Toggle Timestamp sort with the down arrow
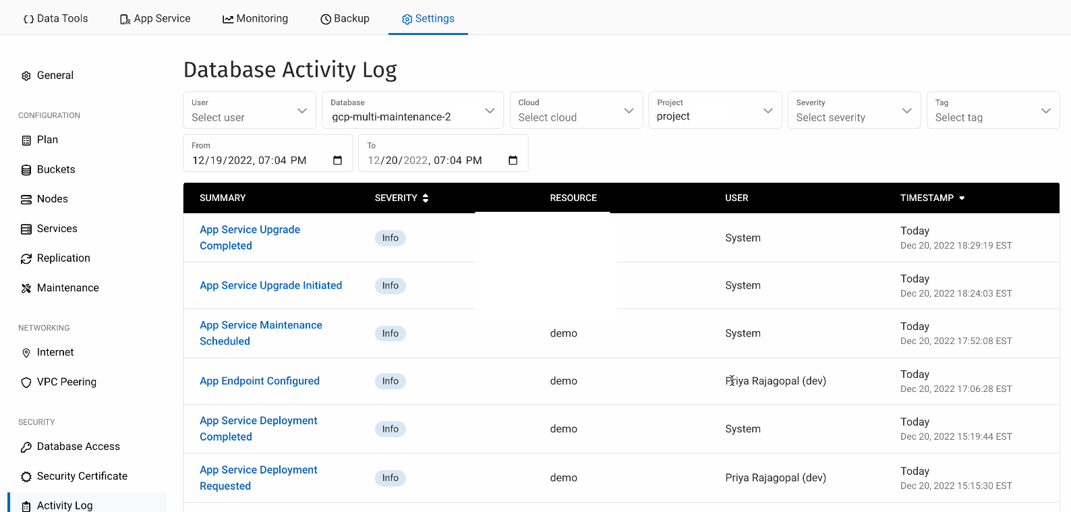 point(962,198)
